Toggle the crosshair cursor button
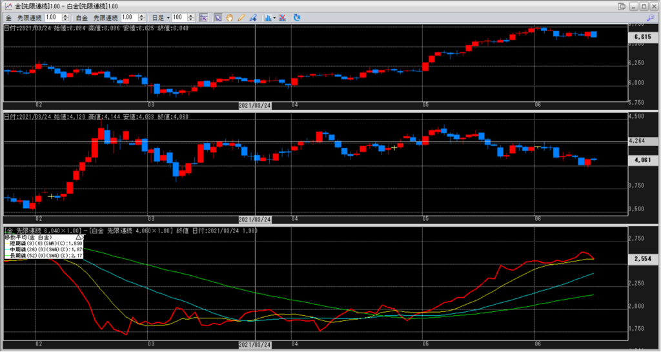This screenshot has width=661, height=352. [x=203, y=17]
